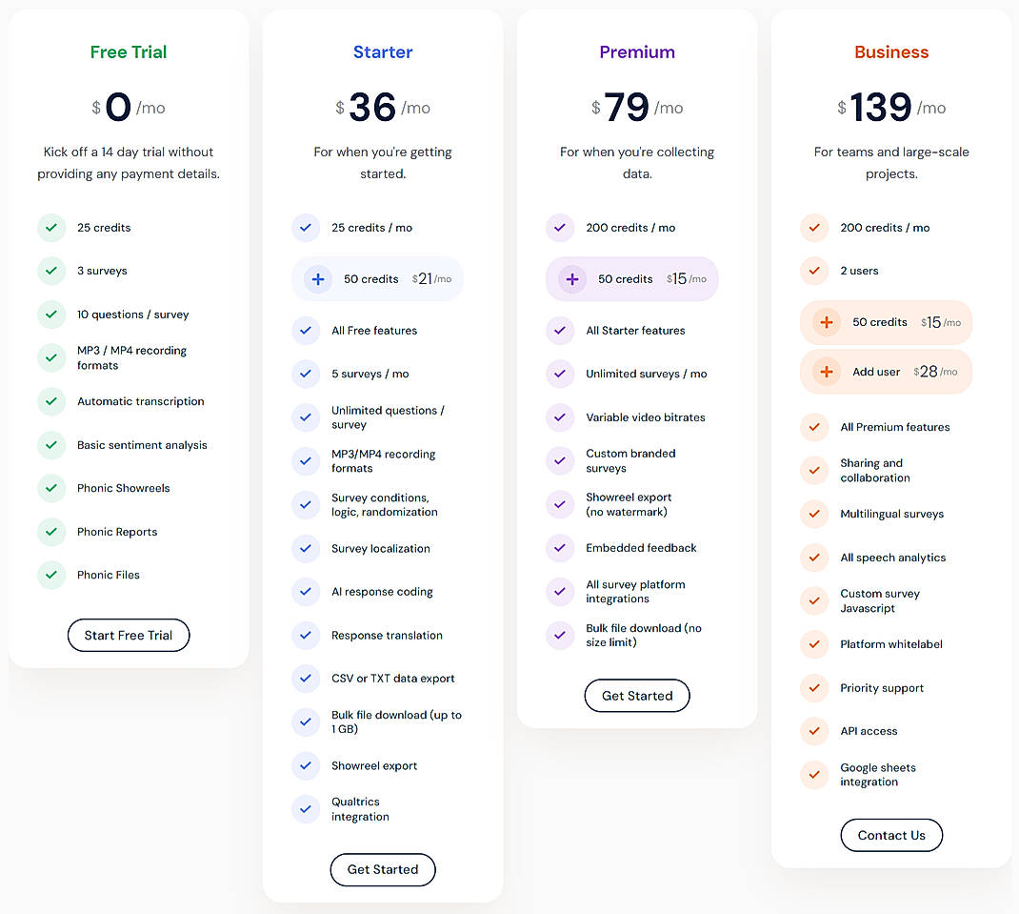1019x914 pixels.
Task: Expand the 50 credits add-on under Business
Action: 886,323
